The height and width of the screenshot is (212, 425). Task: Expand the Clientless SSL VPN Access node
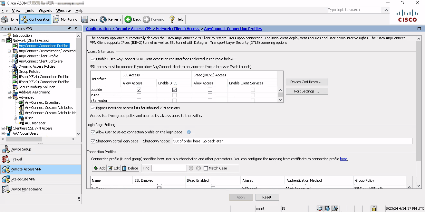tap(3, 128)
